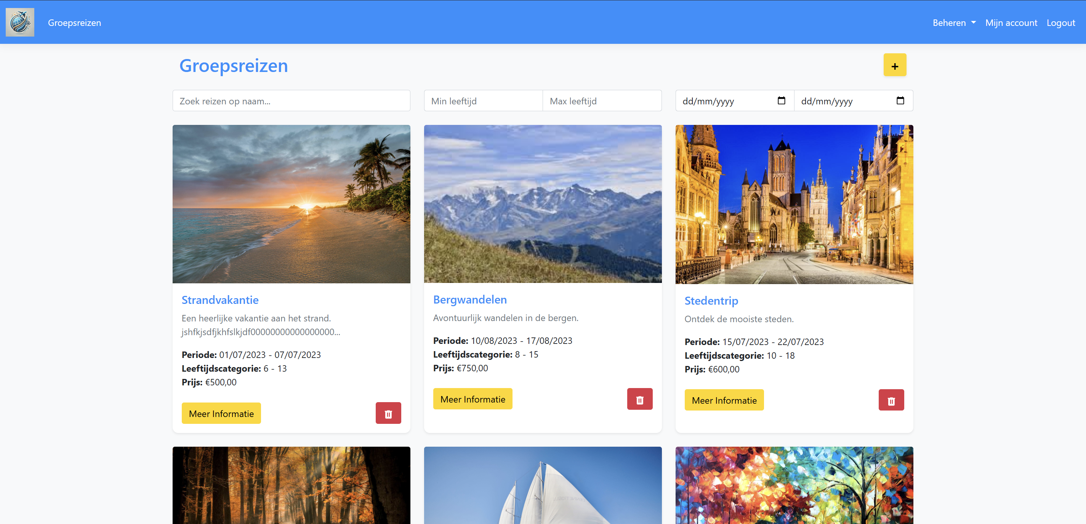Expand the Beheren dropdown menu
This screenshot has height=524, width=1086.
[x=954, y=23]
